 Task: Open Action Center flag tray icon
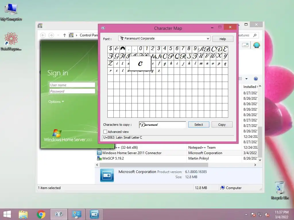(253, 215)
